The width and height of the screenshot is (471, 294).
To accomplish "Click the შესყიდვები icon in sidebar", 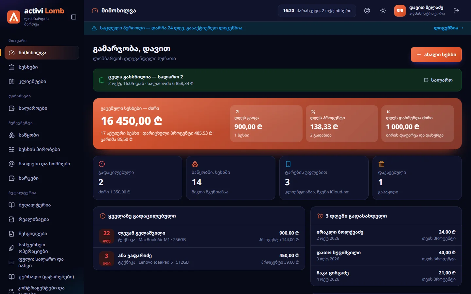I will point(12,234).
